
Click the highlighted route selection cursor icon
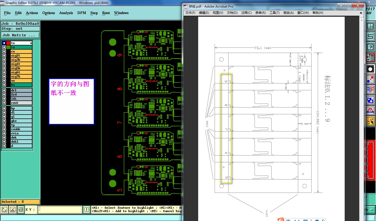pos(370,121)
